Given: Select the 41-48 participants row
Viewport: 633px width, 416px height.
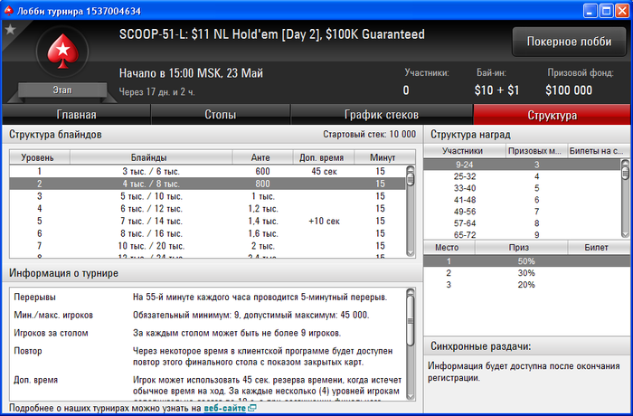Looking at the screenshot, I should pos(522,200).
